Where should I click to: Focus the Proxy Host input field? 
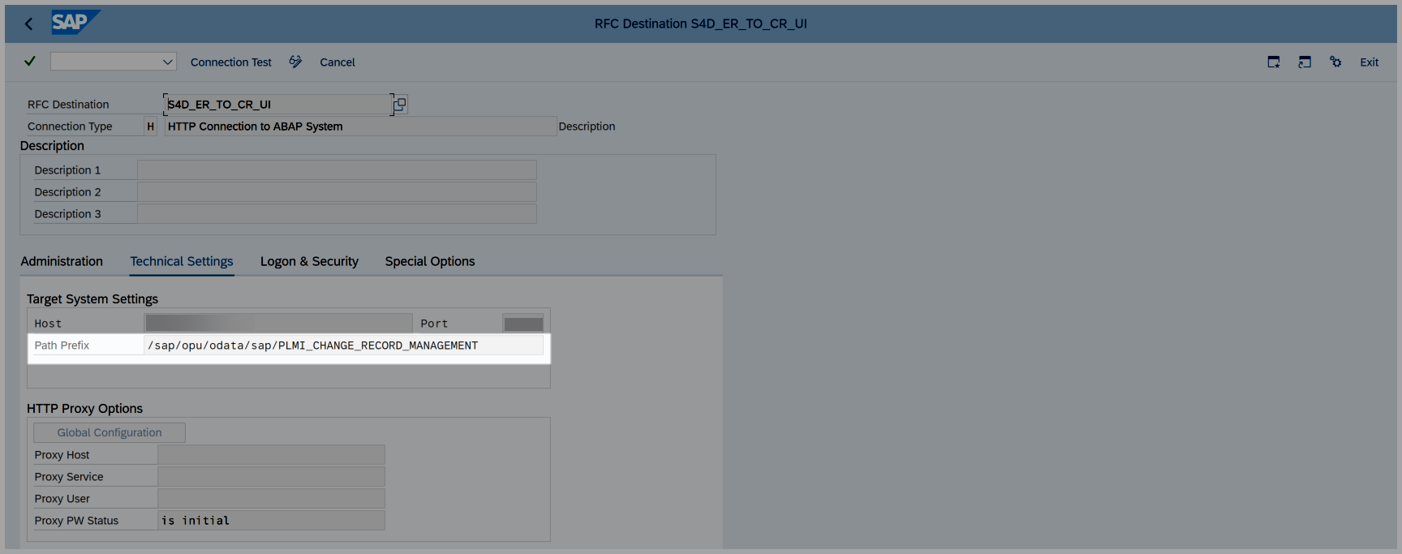(271, 455)
